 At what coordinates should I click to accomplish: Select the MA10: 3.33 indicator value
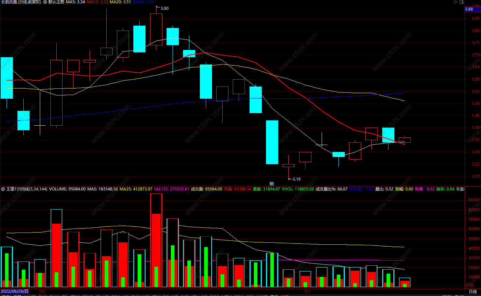(97, 2)
